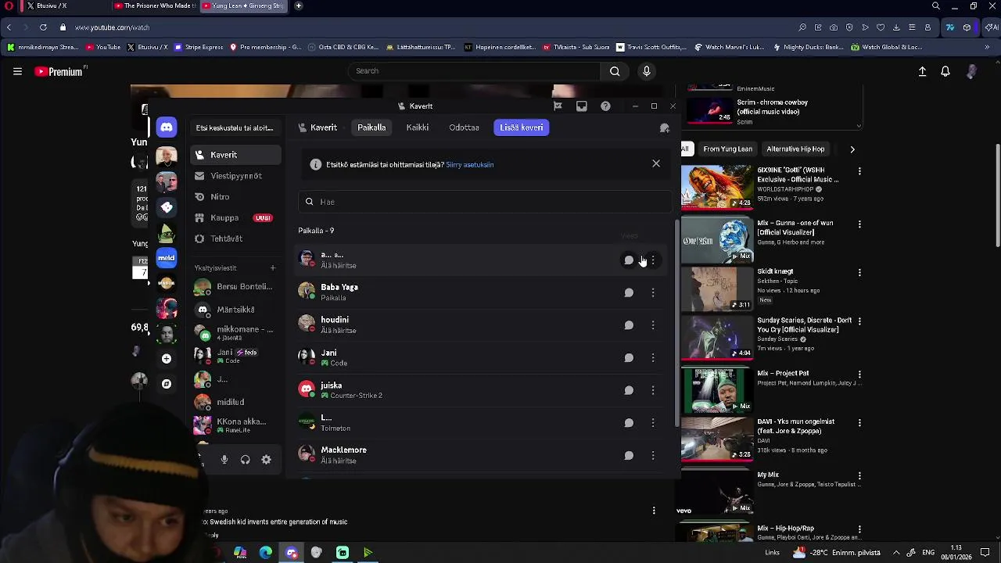
Task: Deafen with headphones icon in Discord
Action: (246, 460)
